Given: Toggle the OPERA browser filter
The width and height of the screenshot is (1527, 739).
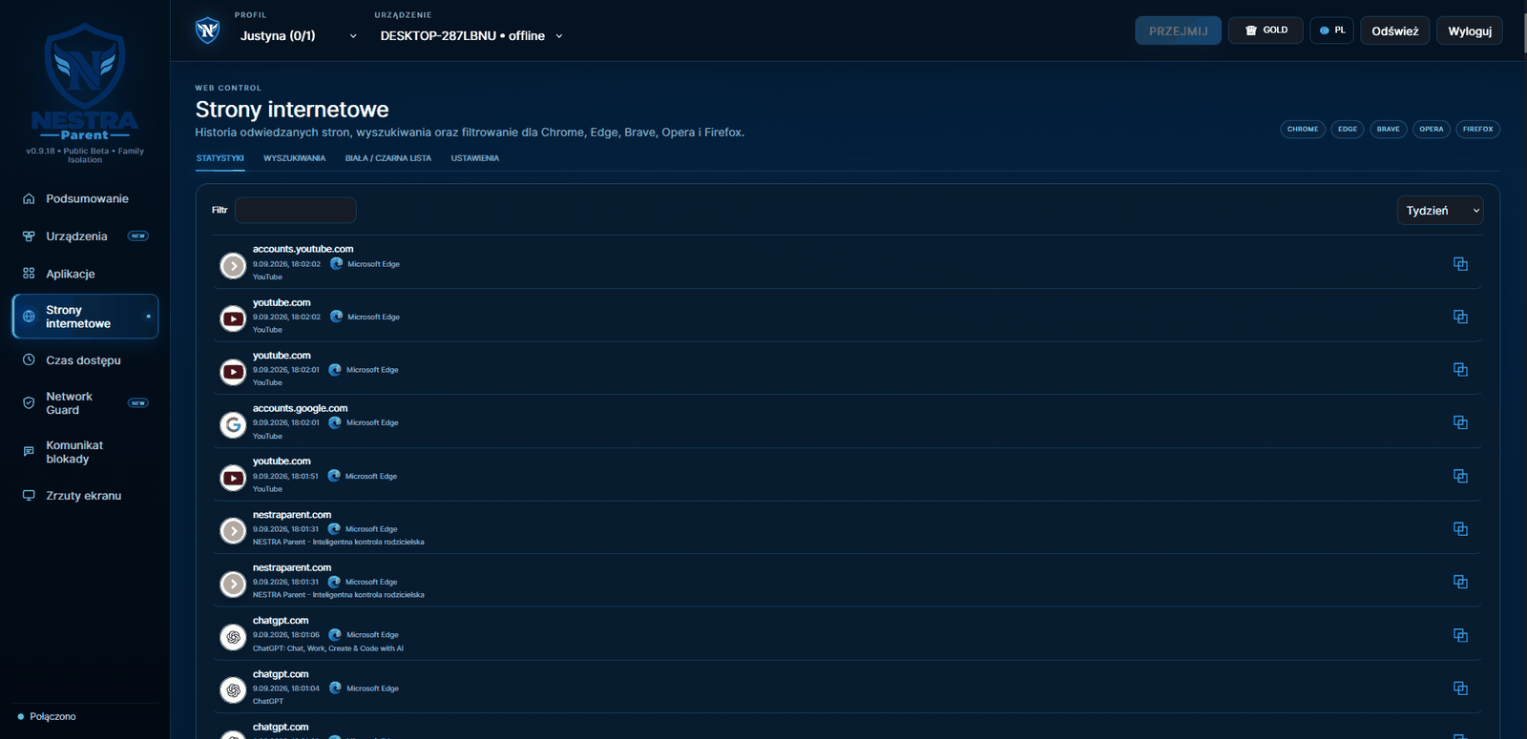Looking at the screenshot, I should click(x=1432, y=130).
